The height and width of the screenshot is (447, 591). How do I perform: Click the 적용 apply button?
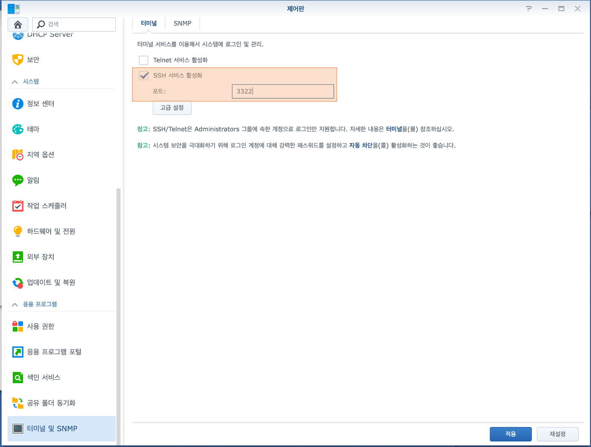(x=511, y=434)
